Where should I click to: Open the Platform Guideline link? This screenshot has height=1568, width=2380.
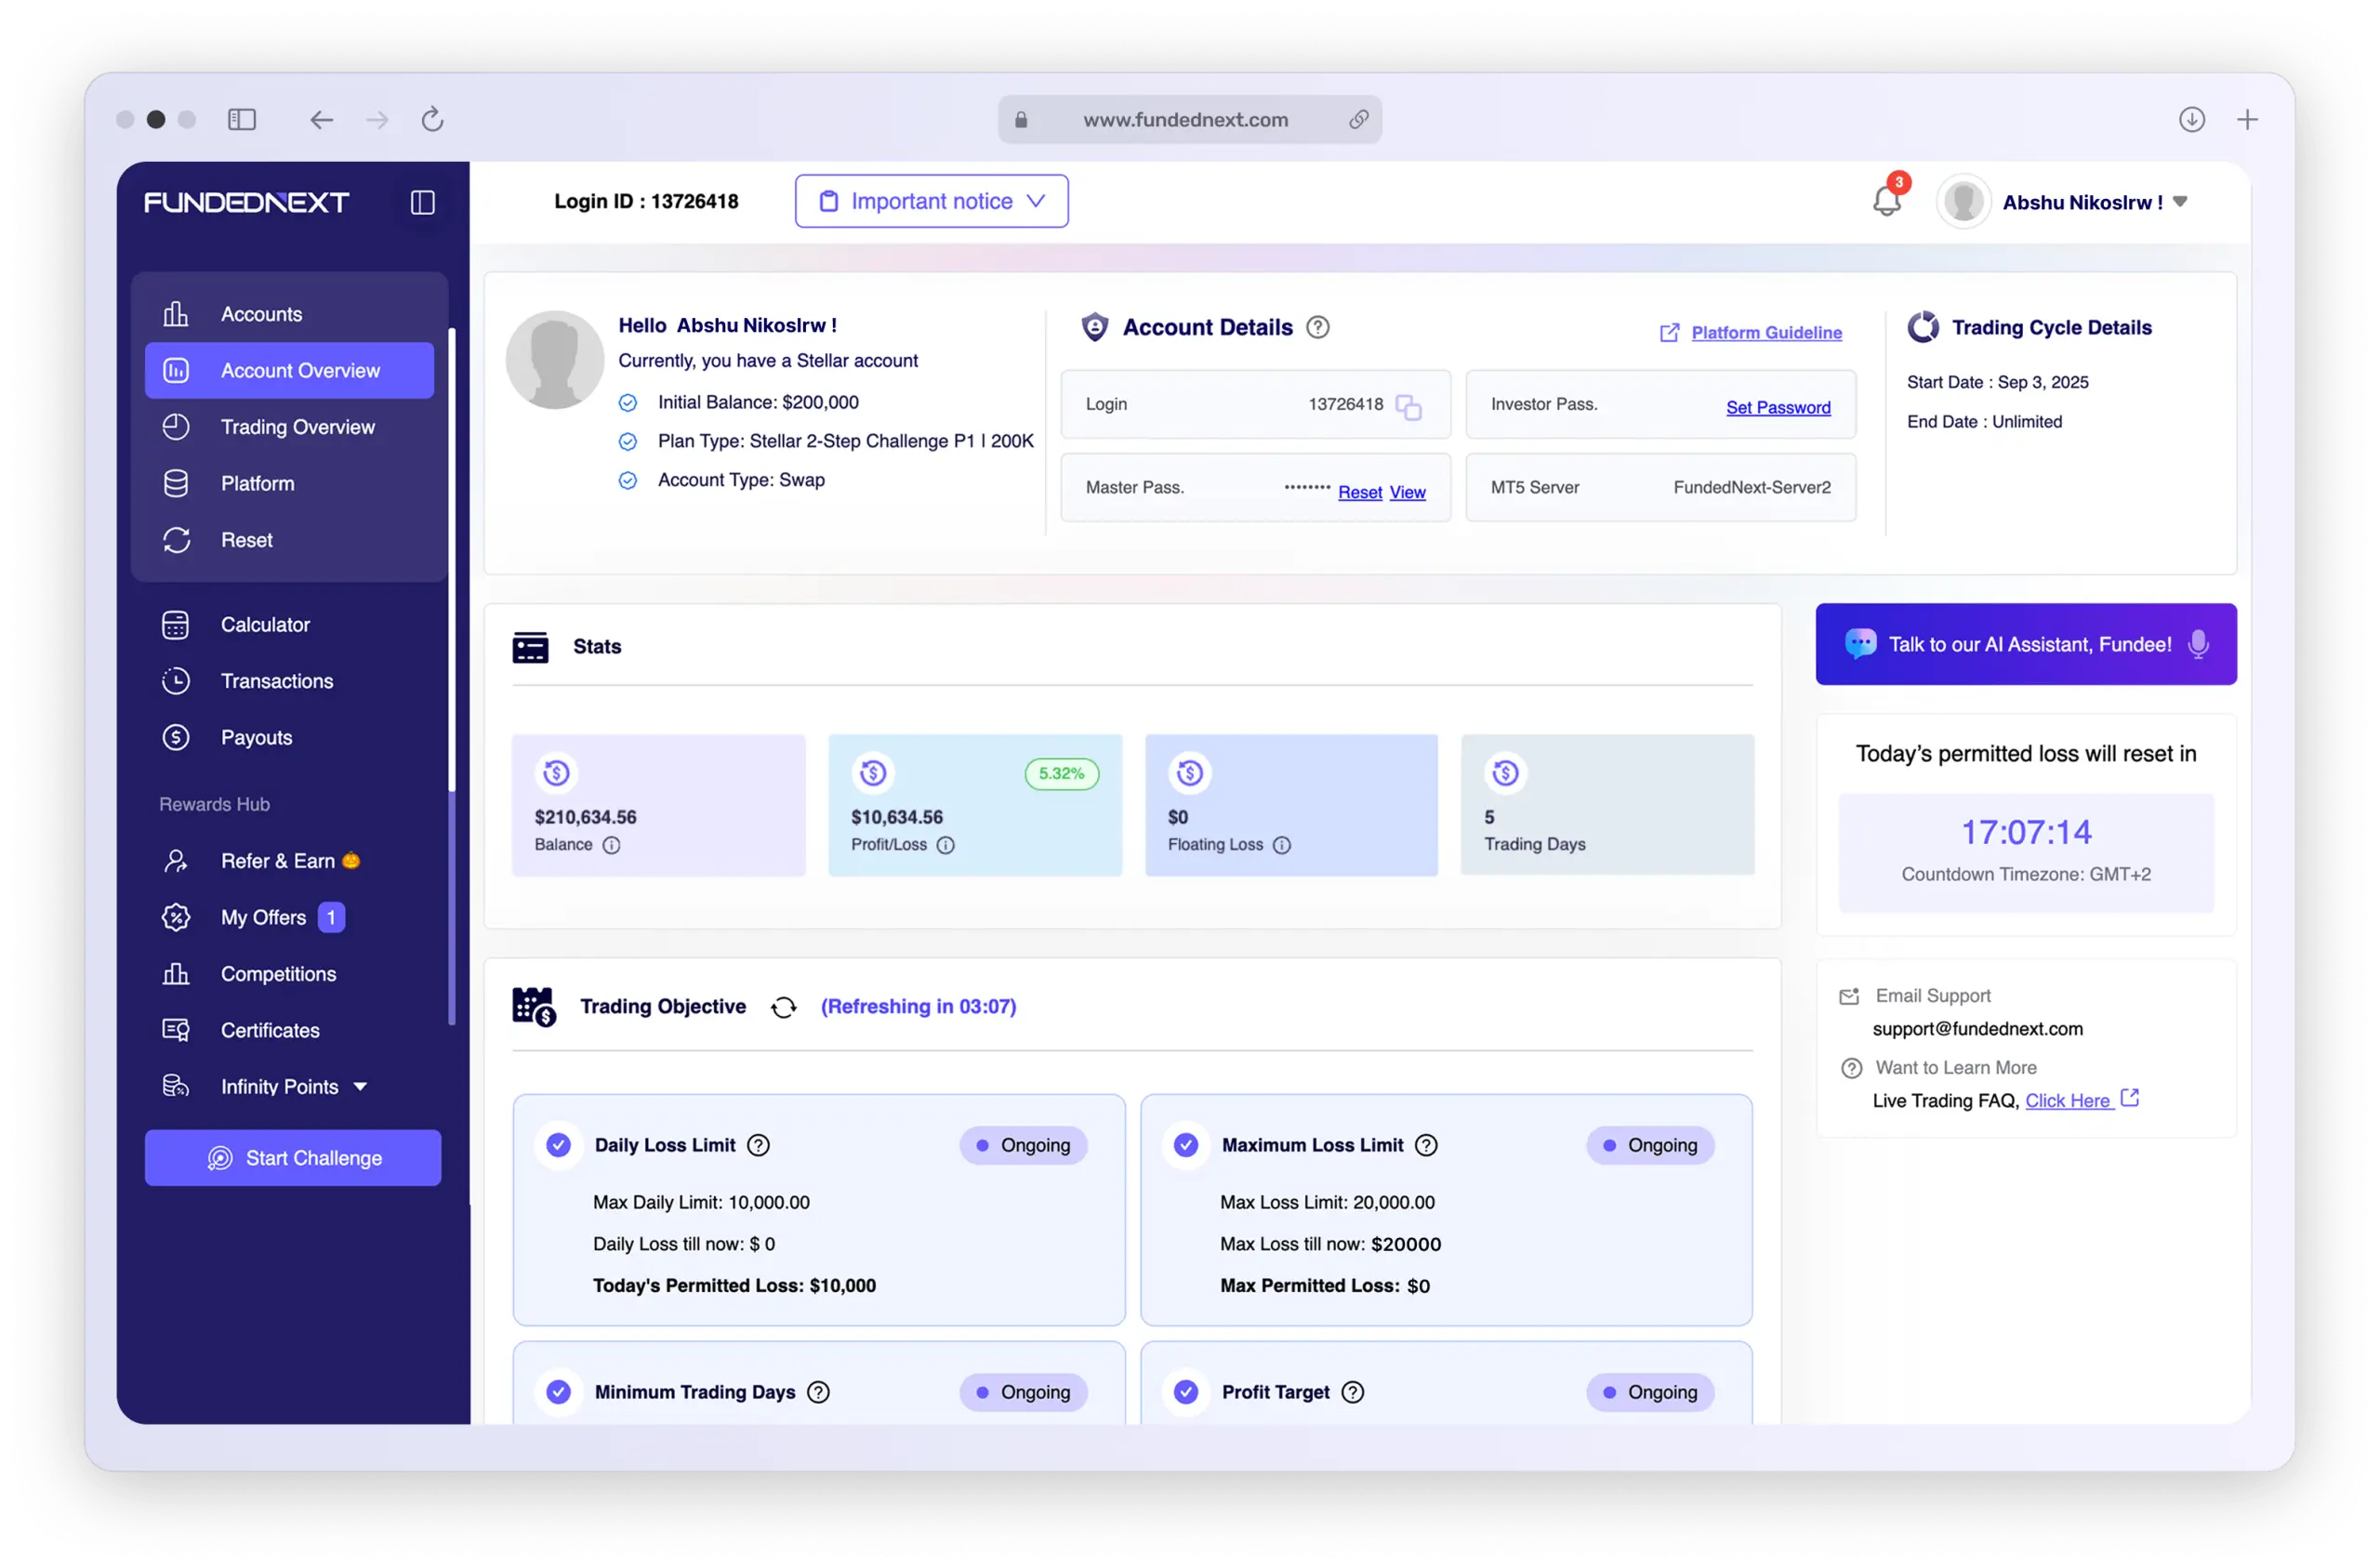(x=1766, y=332)
